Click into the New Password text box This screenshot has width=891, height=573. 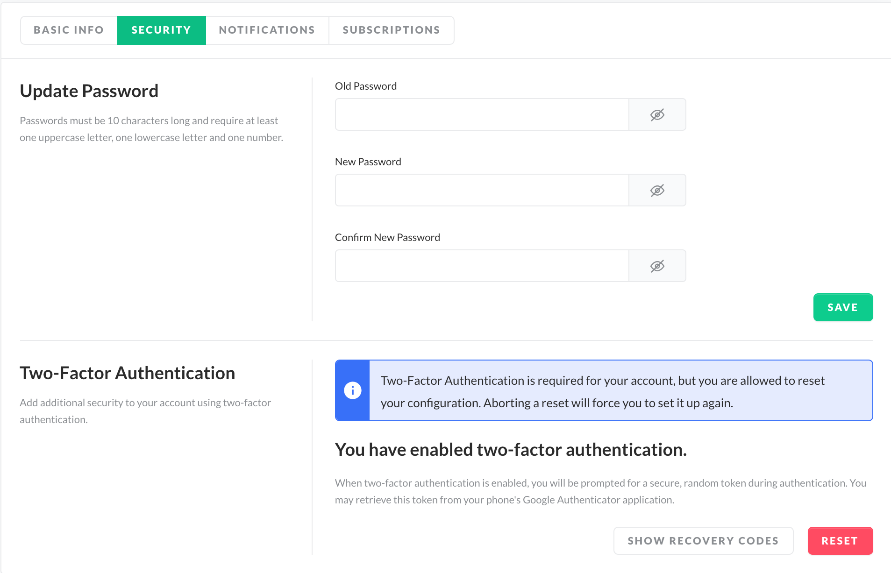pos(482,191)
